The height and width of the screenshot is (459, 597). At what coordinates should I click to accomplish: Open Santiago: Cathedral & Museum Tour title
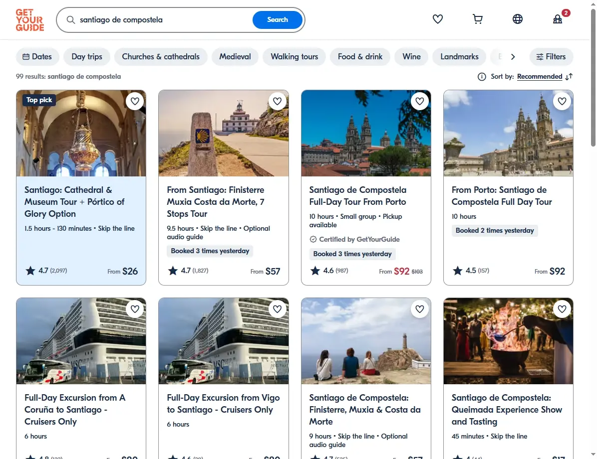click(75, 202)
